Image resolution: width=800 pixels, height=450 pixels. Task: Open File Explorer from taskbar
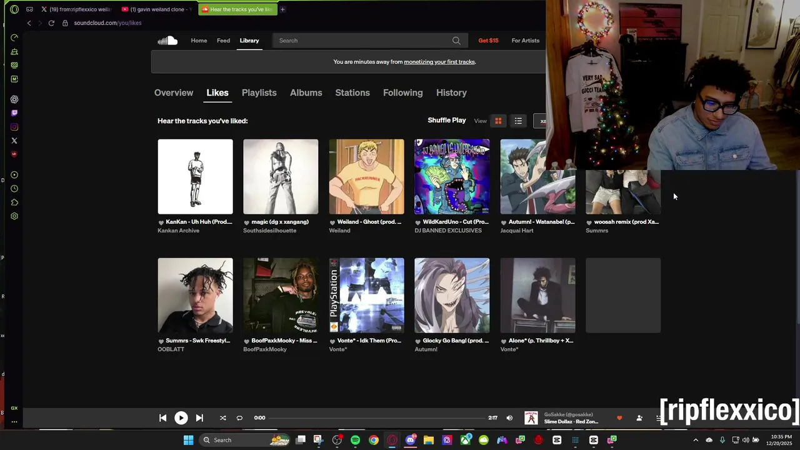(x=428, y=440)
